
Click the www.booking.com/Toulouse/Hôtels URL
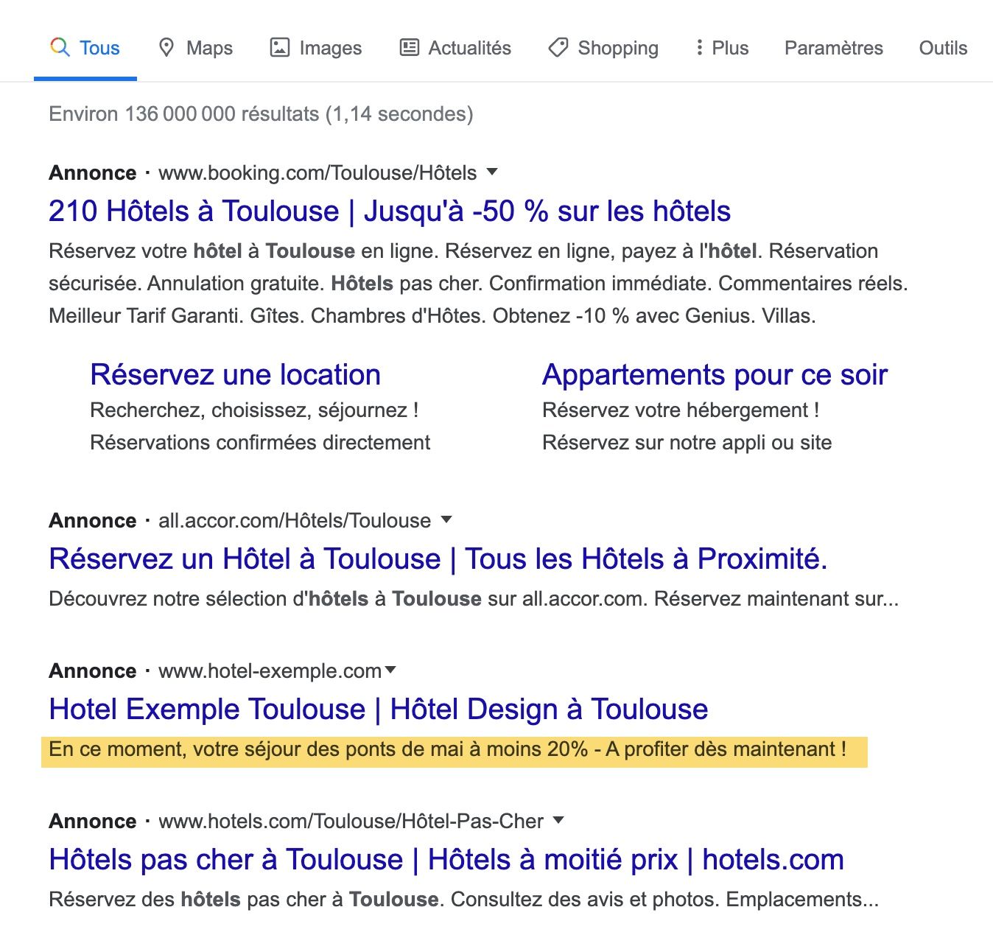click(x=317, y=173)
